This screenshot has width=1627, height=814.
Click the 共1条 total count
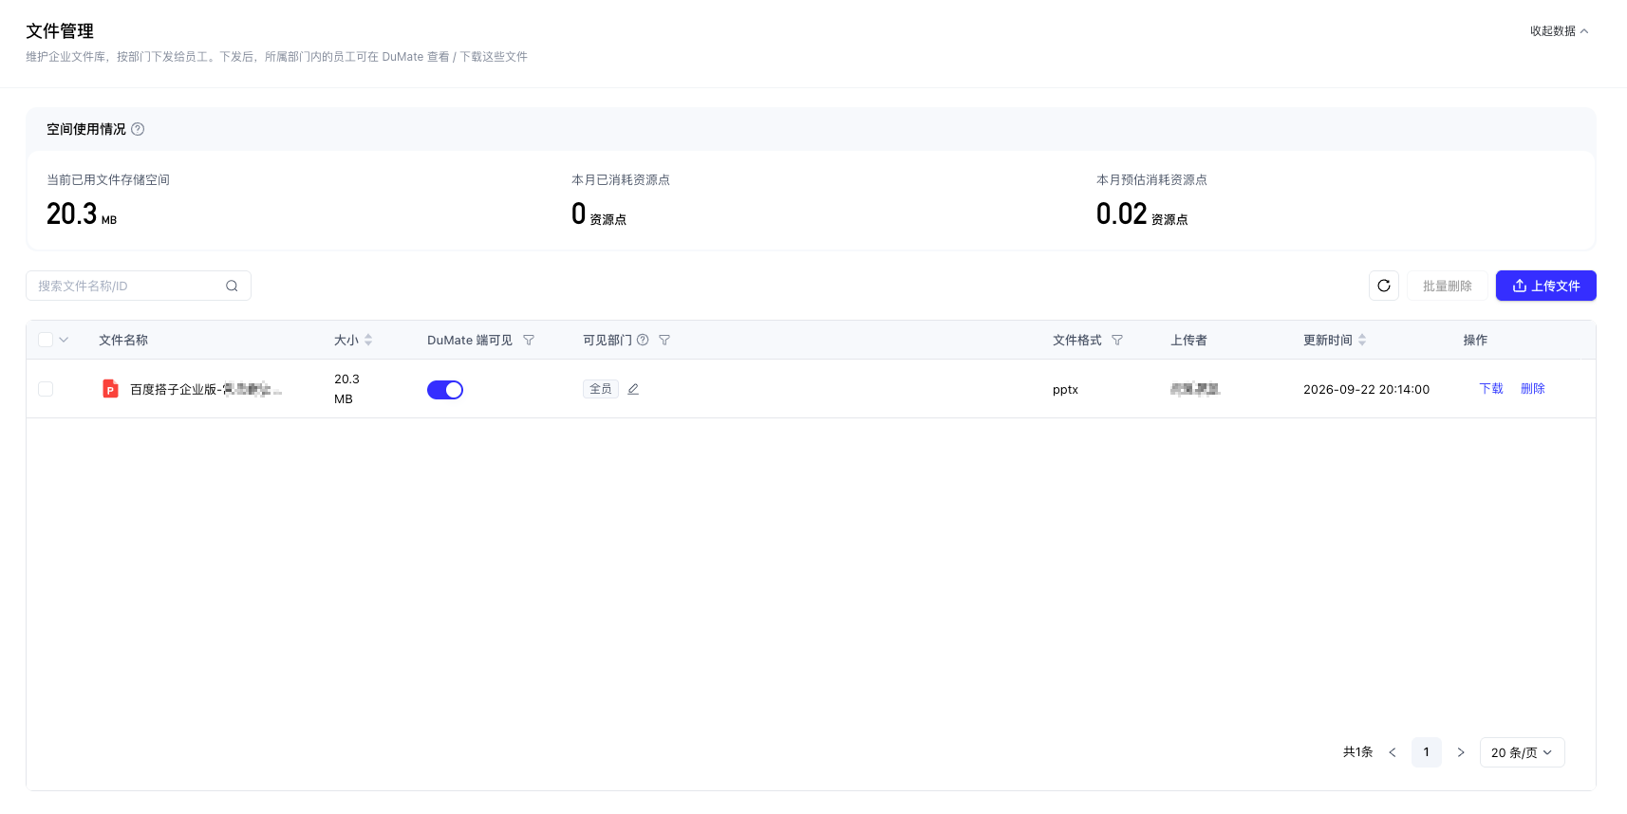(x=1357, y=752)
